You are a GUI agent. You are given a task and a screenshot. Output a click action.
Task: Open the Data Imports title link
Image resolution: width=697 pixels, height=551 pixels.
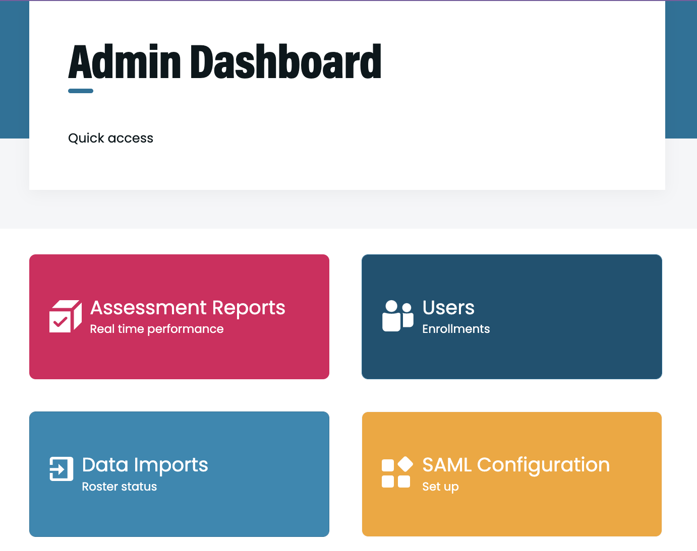coord(145,465)
